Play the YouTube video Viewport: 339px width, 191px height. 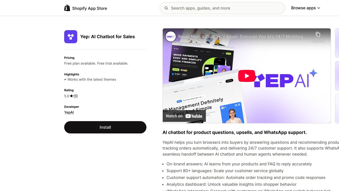pyautogui.click(x=247, y=76)
